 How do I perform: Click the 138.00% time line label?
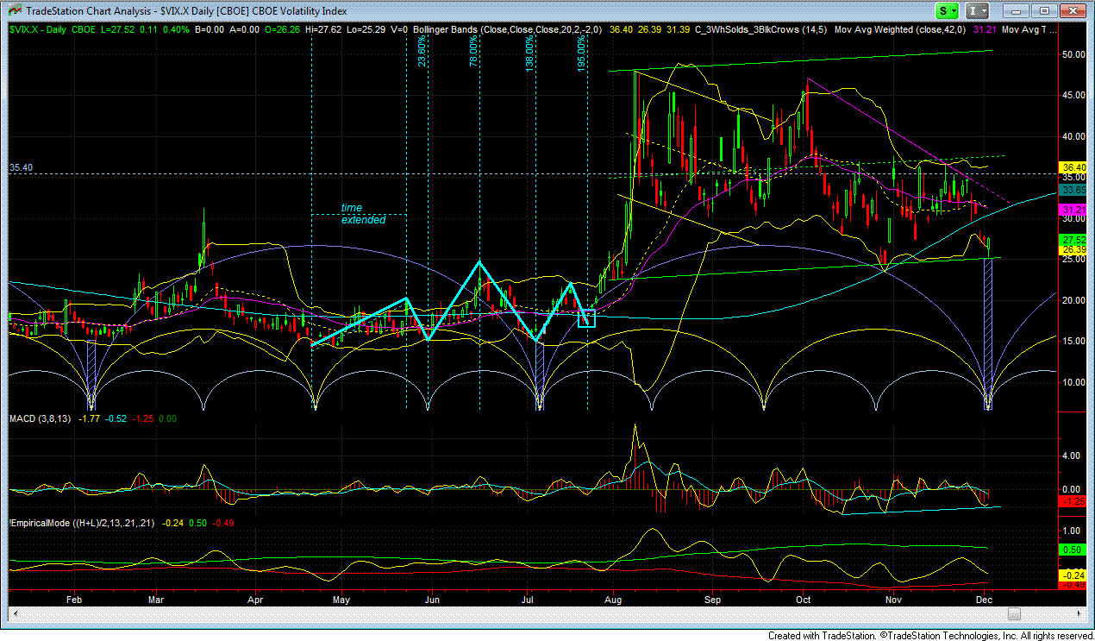click(x=529, y=52)
